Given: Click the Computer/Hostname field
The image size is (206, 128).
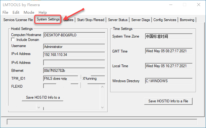Looking at the screenshot, I should [x=74, y=35].
